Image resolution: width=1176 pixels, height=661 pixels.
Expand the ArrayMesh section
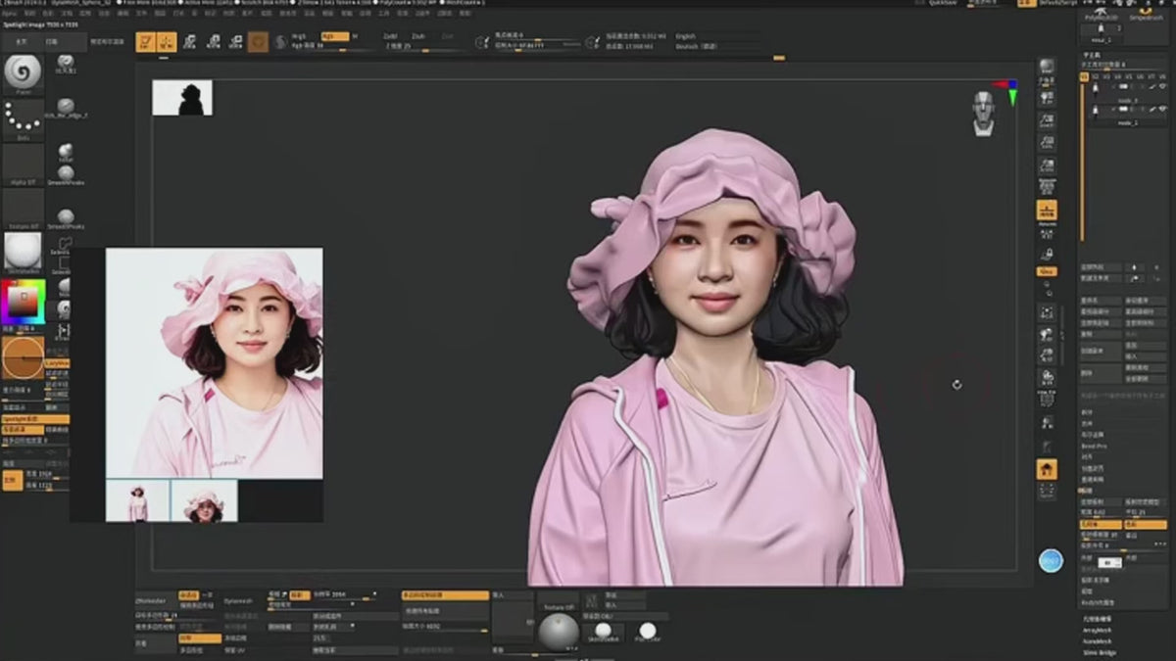pyautogui.click(x=1096, y=630)
